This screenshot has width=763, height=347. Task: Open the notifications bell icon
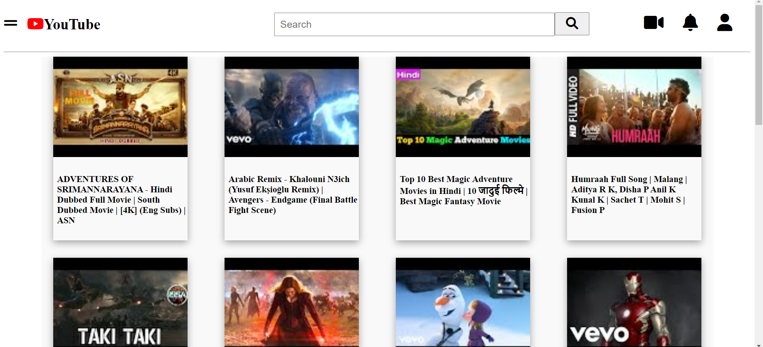pyautogui.click(x=690, y=23)
